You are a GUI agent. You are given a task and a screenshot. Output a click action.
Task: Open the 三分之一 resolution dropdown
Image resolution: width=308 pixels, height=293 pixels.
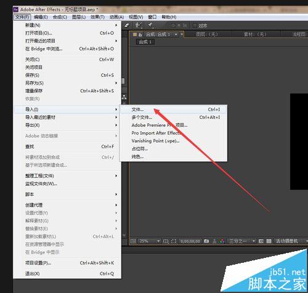[x=241, y=241]
